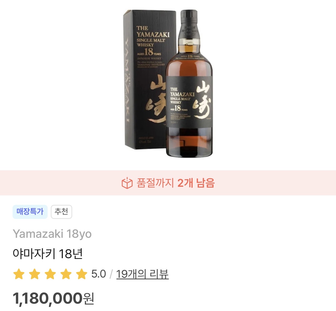Tap the 5.0 rating score
This screenshot has width=336, height=311.
98,274
